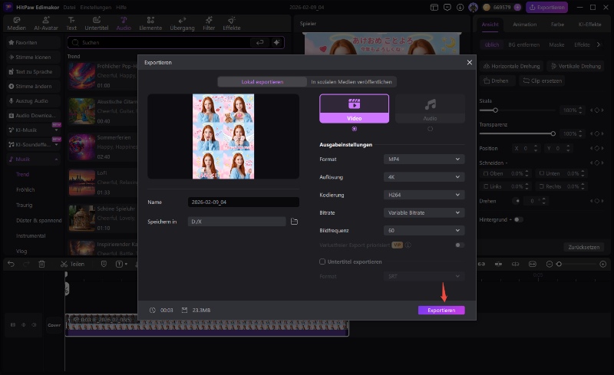Open the Untertitel tool
Image resolution: width=614 pixels, height=375 pixels.
pos(97,24)
